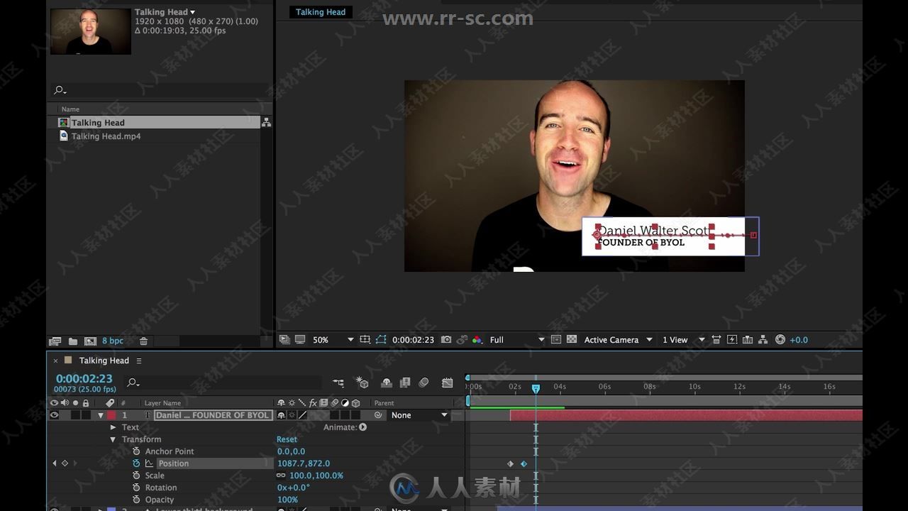This screenshot has height=511, width=908.
Task: Open the Active Camera dropdown
Action: point(618,340)
